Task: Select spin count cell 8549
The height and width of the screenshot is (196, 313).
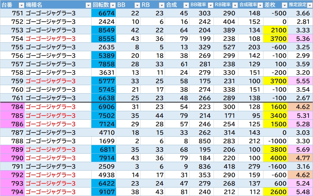Action: point(104,30)
